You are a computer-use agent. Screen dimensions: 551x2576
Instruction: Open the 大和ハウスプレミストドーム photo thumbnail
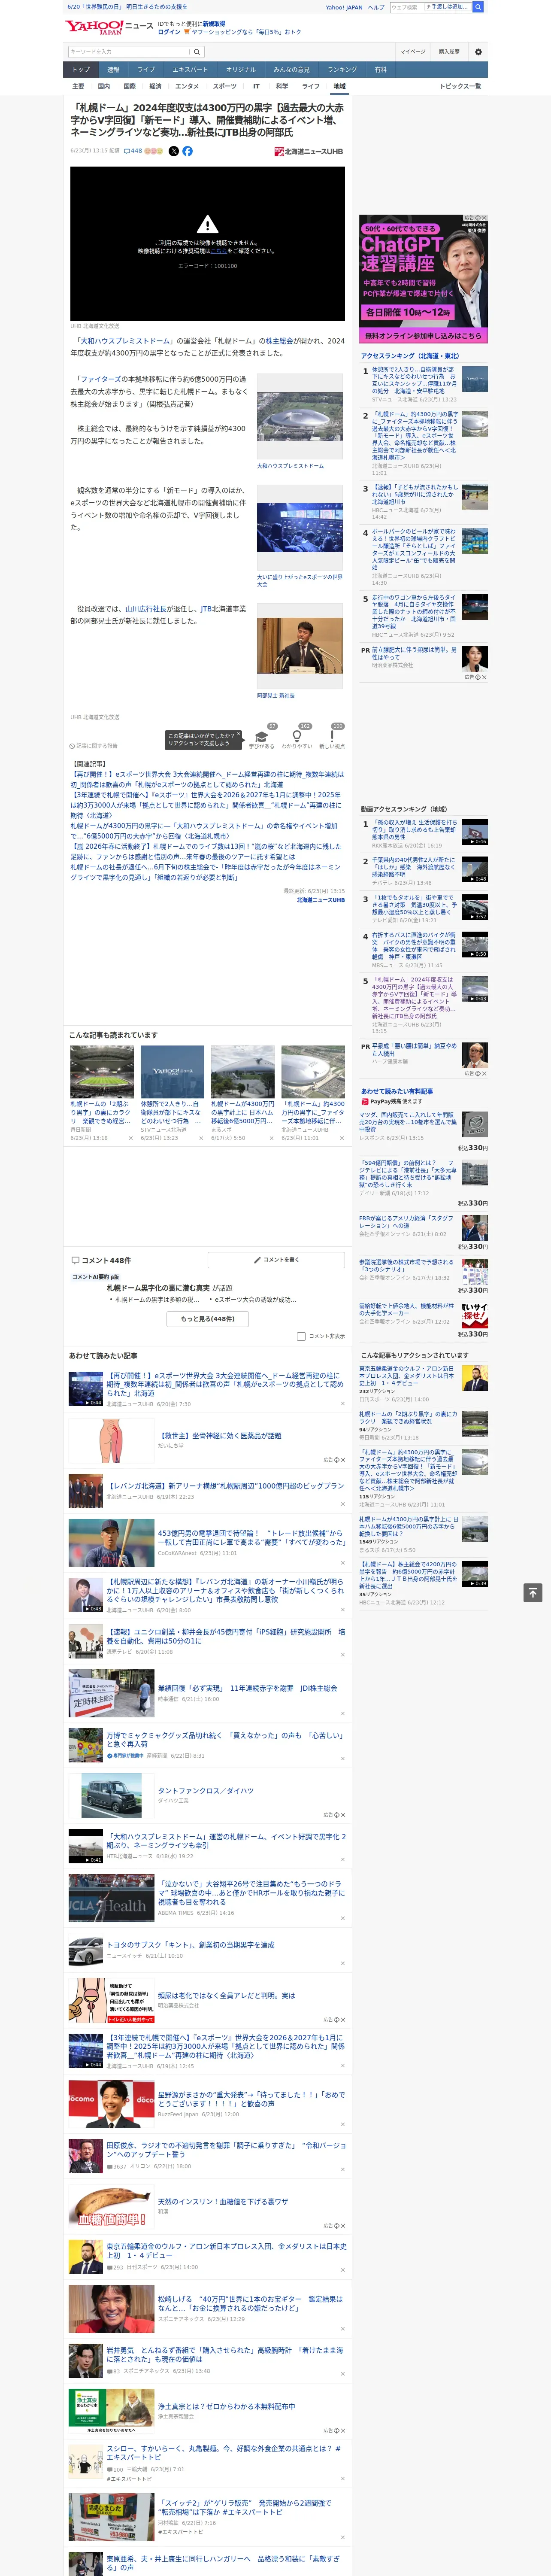pyautogui.click(x=299, y=417)
